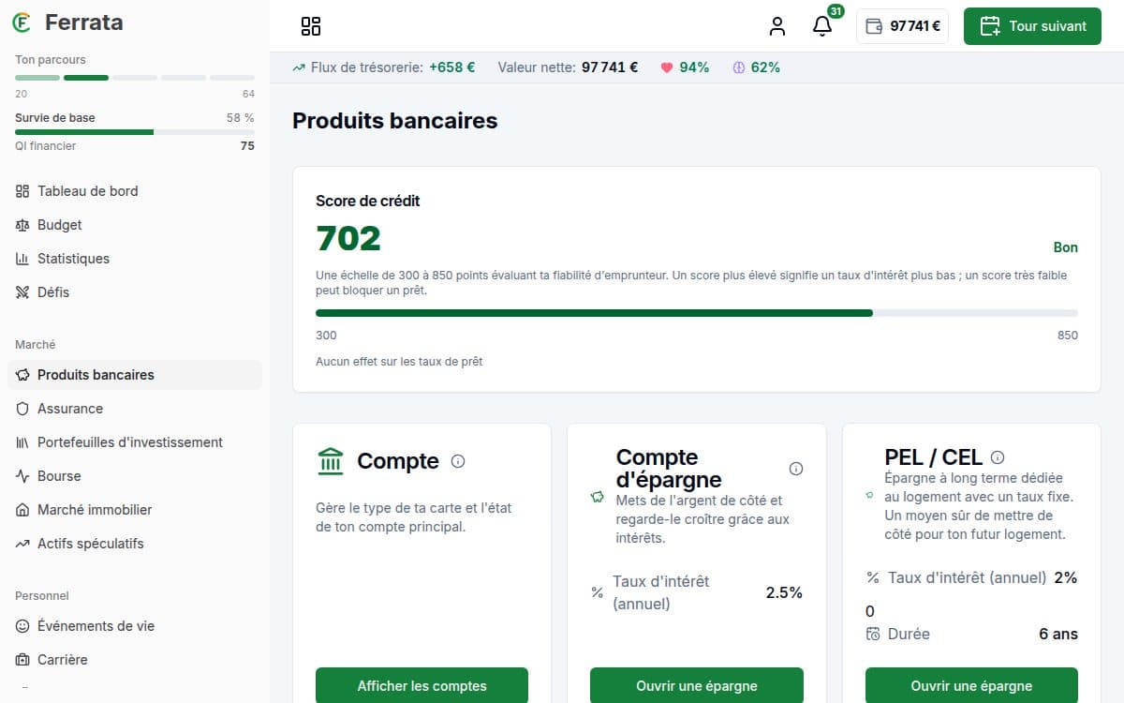The height and width of the screenshot is (703, 1124).
Task: Click the Actifs spéculatifs trending icon
Action: (22, 544)
